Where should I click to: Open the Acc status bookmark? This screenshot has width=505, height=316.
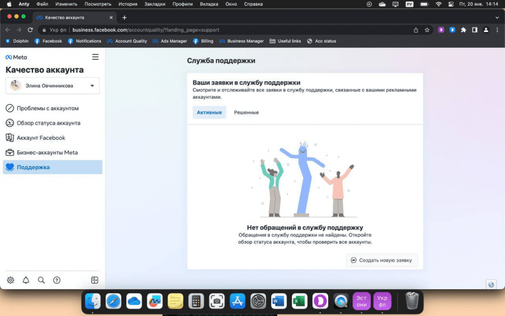[322, 41]
